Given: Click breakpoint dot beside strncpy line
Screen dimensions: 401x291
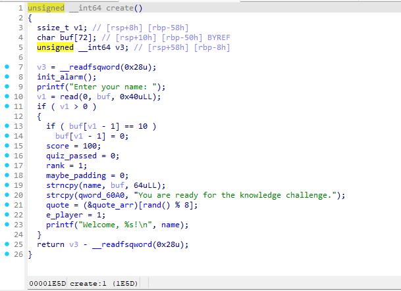Looking at the screenshot, I should [7, 185].
